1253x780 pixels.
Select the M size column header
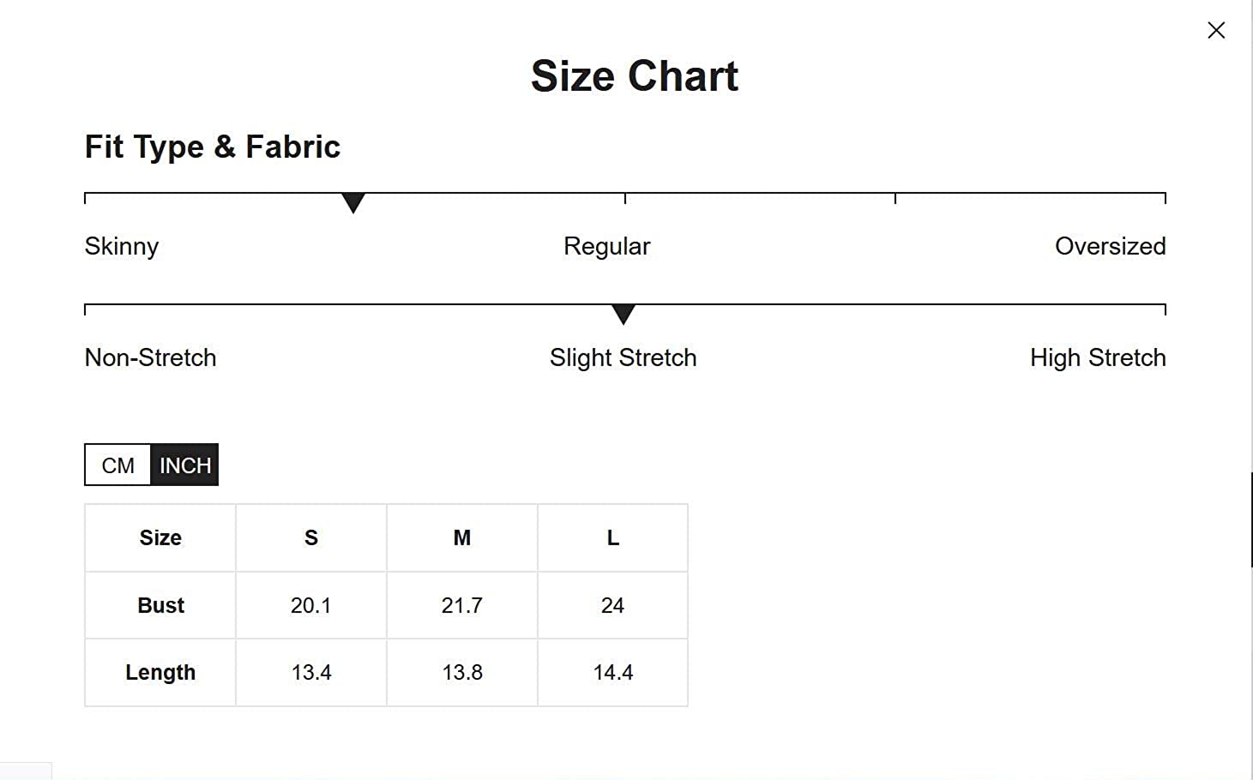[x=462, y=538]
